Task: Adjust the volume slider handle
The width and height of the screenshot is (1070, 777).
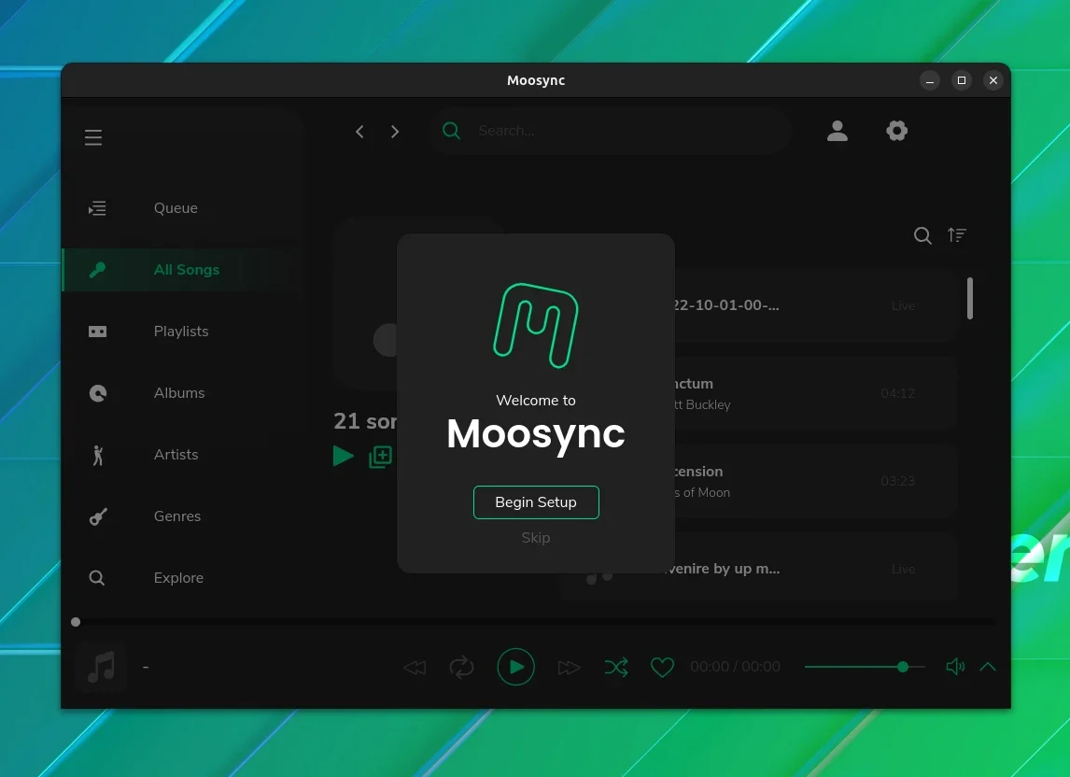Action: point(903,667)
